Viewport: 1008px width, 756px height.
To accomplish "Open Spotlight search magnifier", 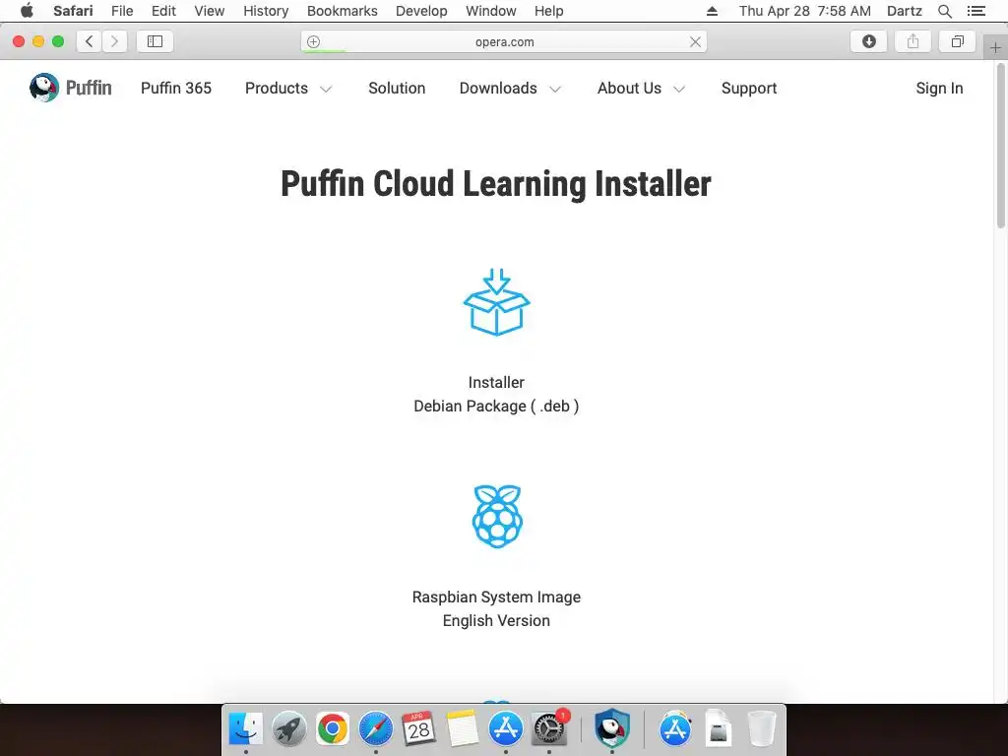I will [x=944, y=11].
